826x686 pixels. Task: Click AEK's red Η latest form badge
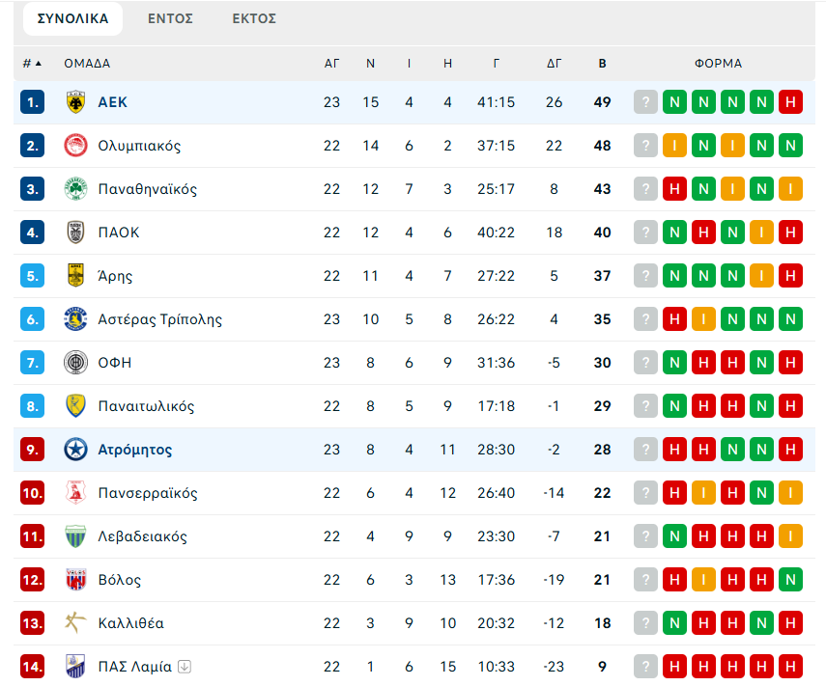coord(791,102)
